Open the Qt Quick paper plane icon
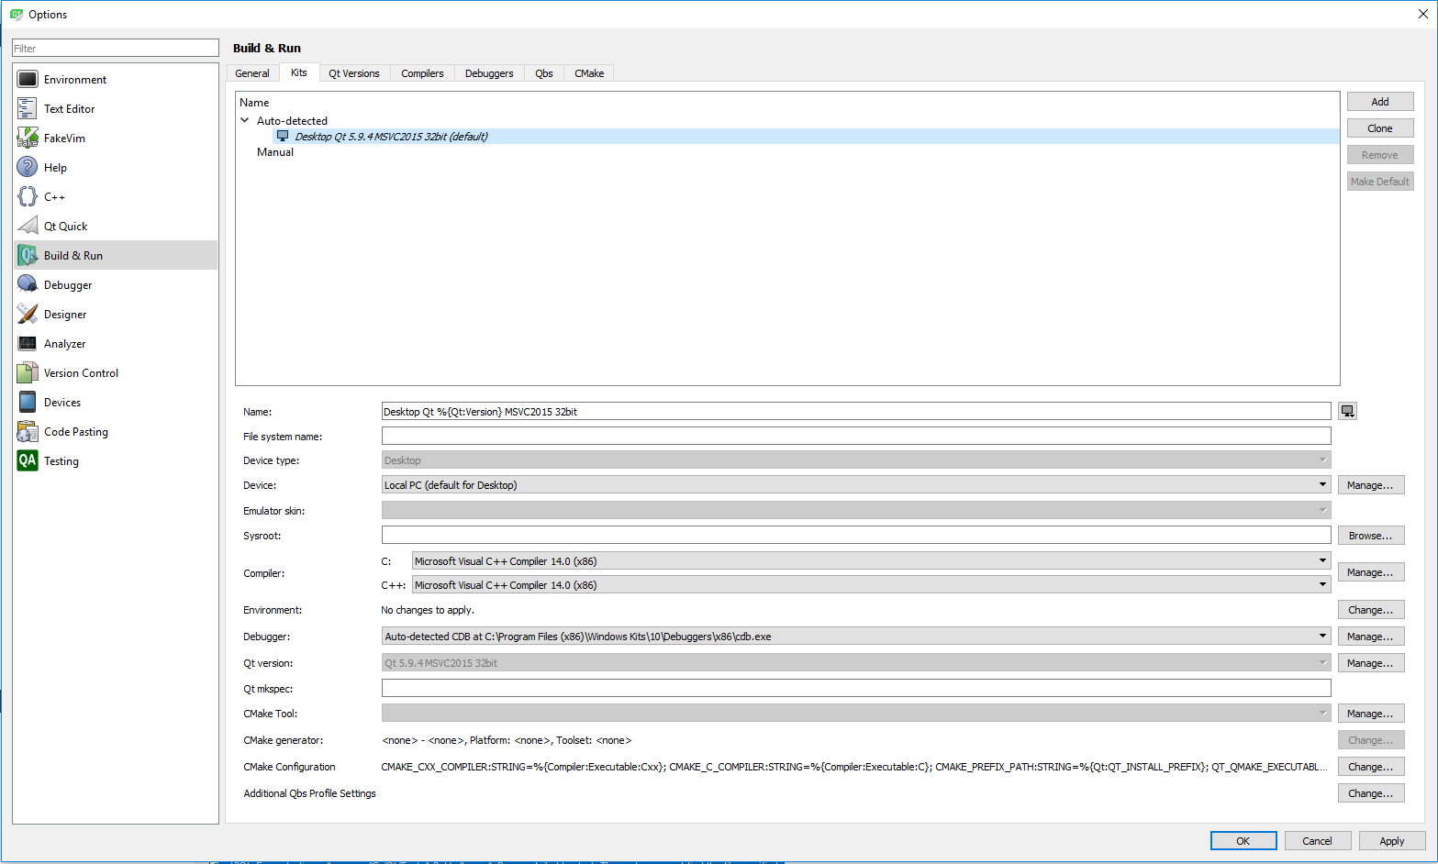This screenshot has width=1438, height=864. click(28, 227)
